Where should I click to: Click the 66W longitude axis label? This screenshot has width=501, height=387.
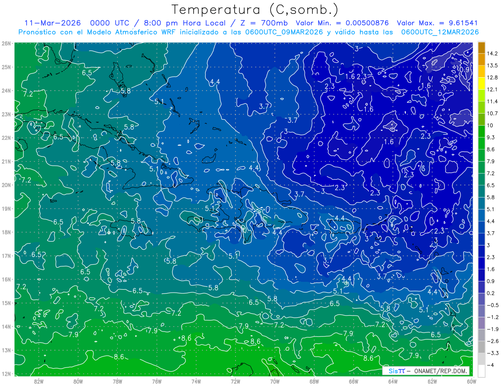(x=353, y=381)
